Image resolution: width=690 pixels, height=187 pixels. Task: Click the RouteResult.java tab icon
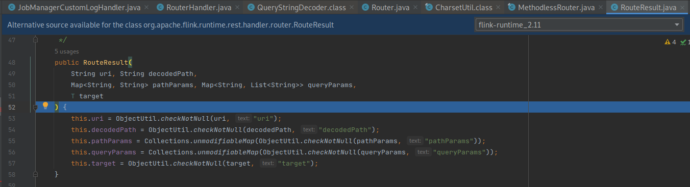[614, 8]
